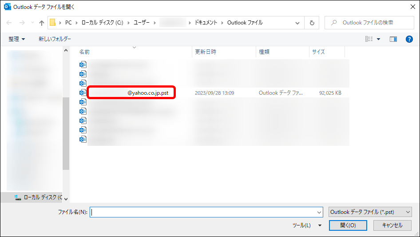
Task: Sort by 名前 column header
Action: [x=84, y=52]
